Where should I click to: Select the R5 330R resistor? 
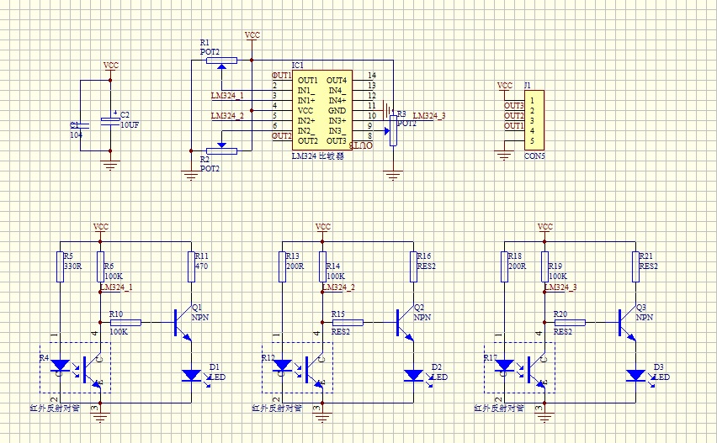click(60, 266)
